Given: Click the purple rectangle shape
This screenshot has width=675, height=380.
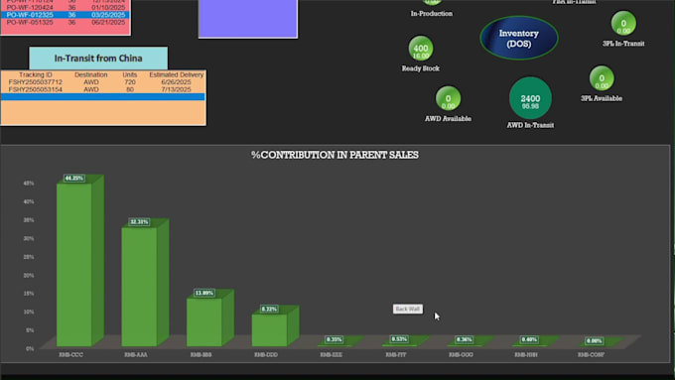Looking at the screenshot, I should (x=248, y=19).
